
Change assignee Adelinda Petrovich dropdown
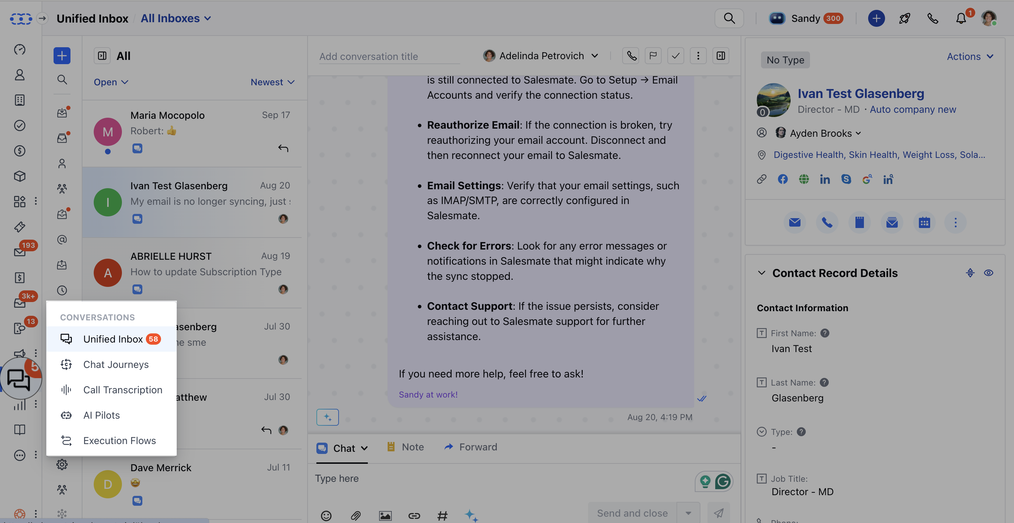click(541, 56)
